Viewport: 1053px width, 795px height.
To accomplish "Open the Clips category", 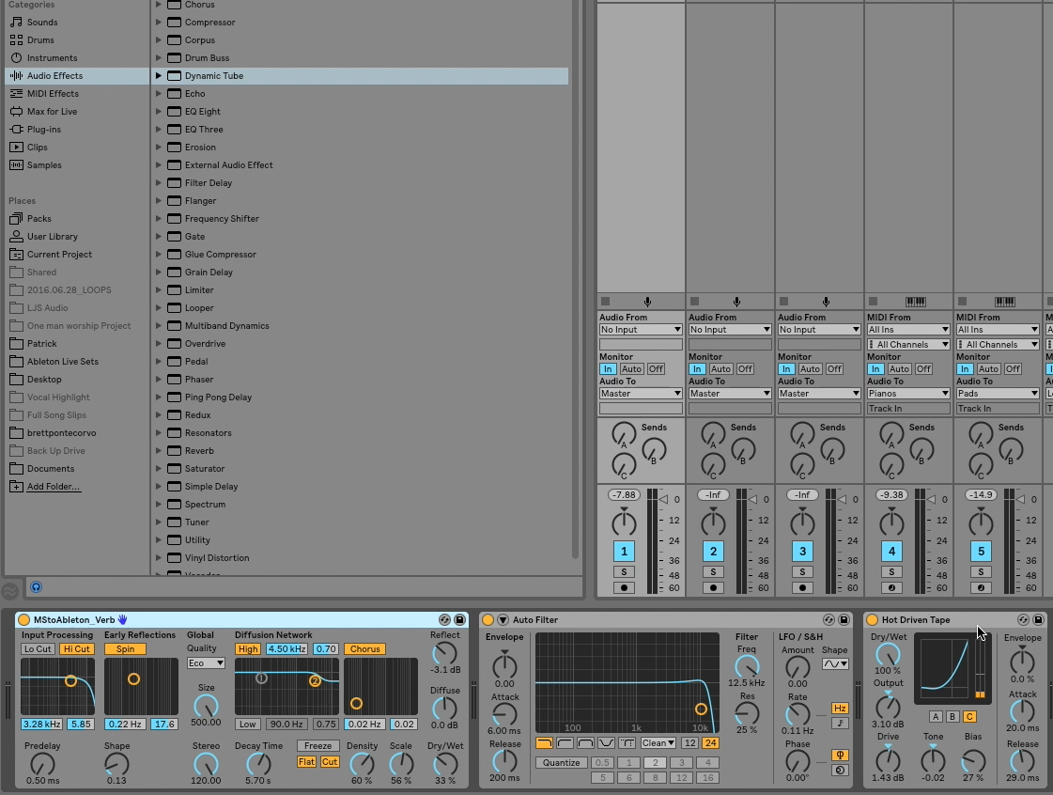I will coord(37,148).
